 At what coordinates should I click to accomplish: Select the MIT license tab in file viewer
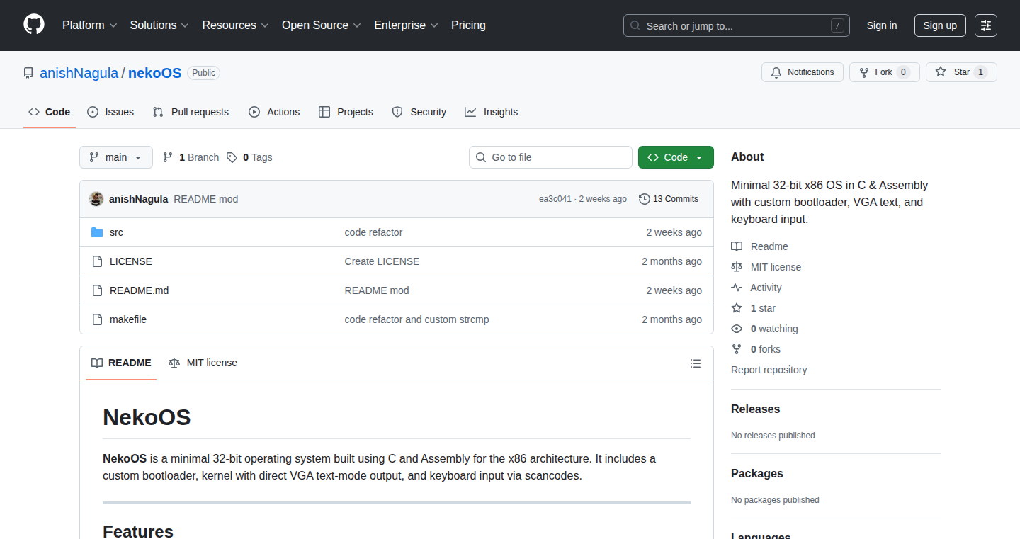click(203, 363)
